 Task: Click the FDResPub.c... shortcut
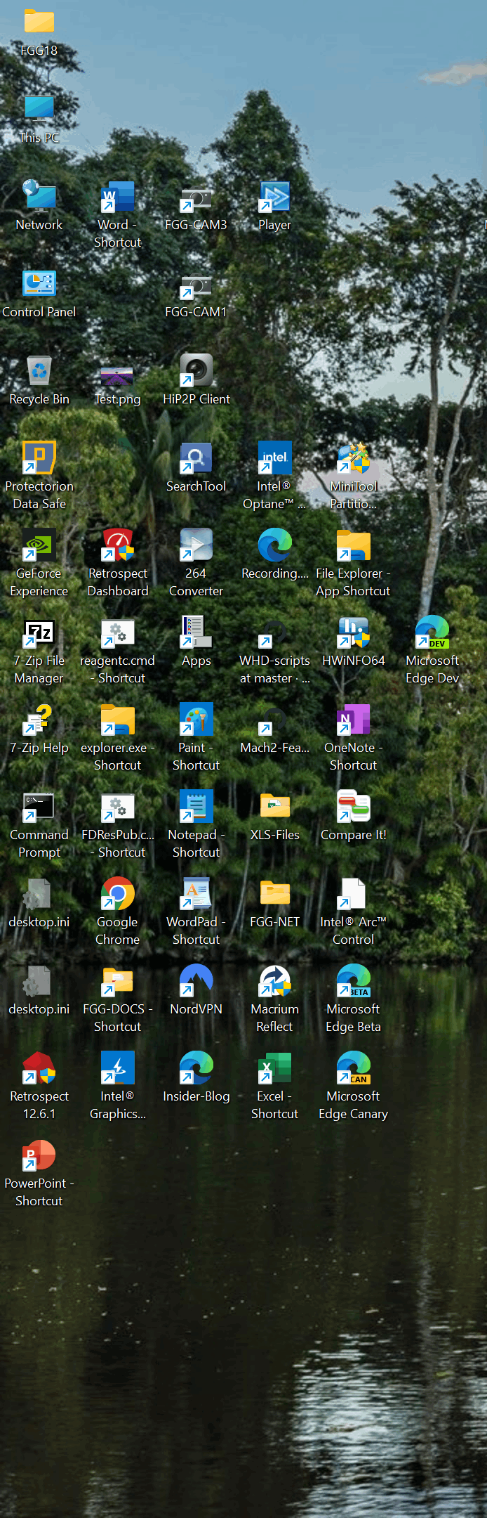pos(118,806)
